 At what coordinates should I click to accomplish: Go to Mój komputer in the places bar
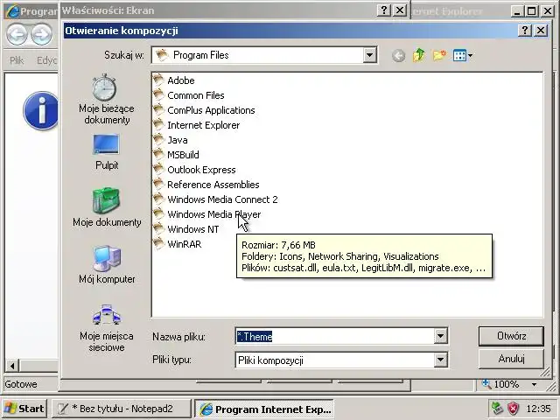coord(107,264)
